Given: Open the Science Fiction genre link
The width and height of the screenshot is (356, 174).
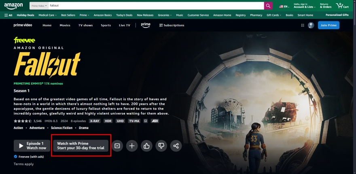Looking at the screenshot, I should pos(62,127).
